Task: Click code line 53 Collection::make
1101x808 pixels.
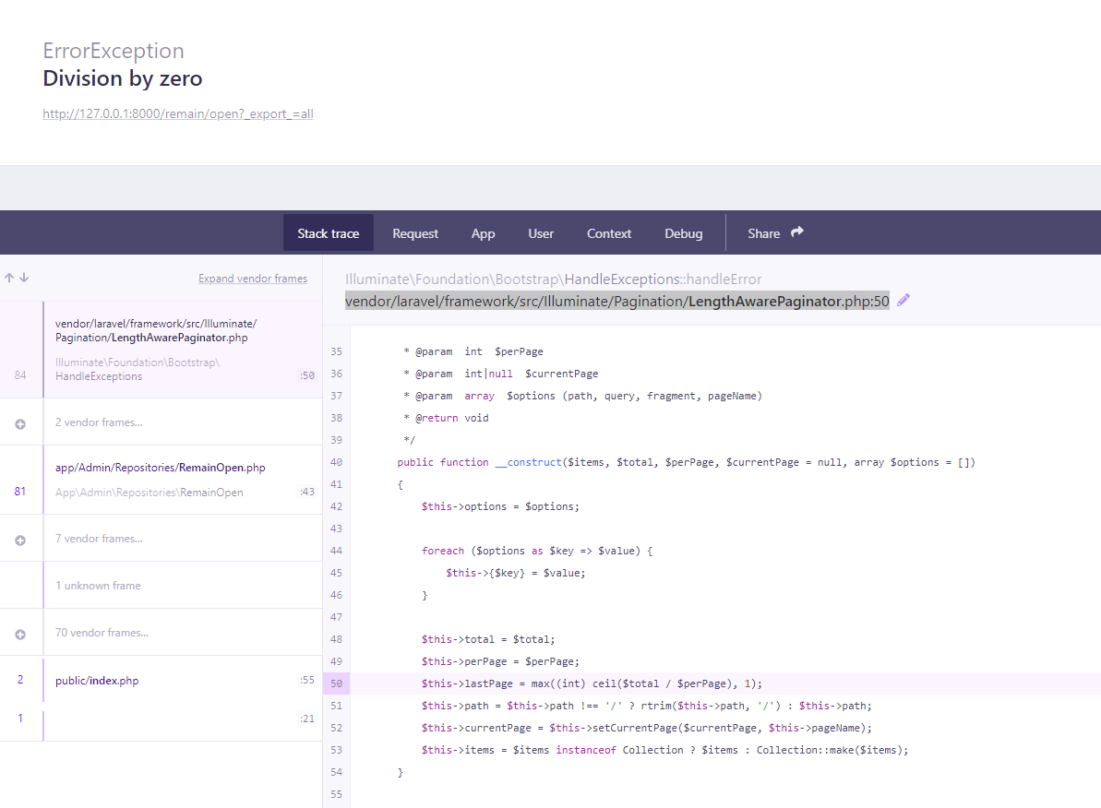Action: tap(664, 751)
